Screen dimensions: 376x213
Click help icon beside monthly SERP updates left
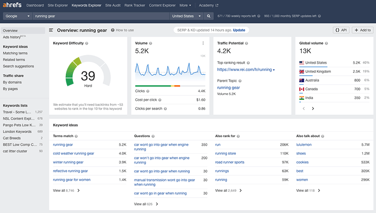pos(320,16)
